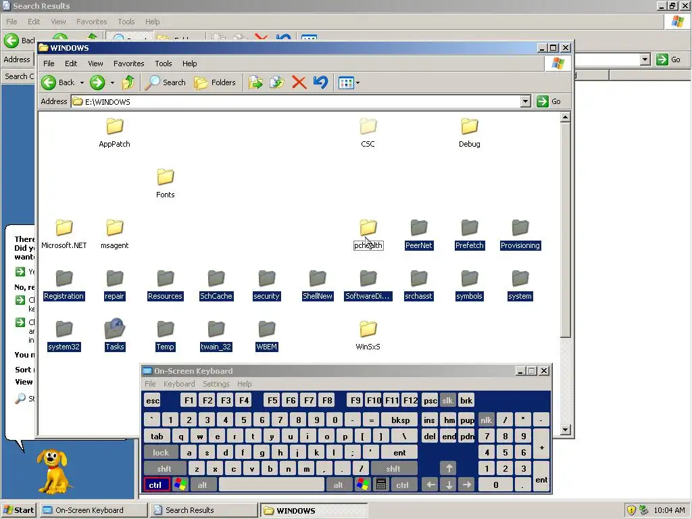Click Move To folder toolbar icon
The height and width of the screenshot is (519, 692).
255,82
